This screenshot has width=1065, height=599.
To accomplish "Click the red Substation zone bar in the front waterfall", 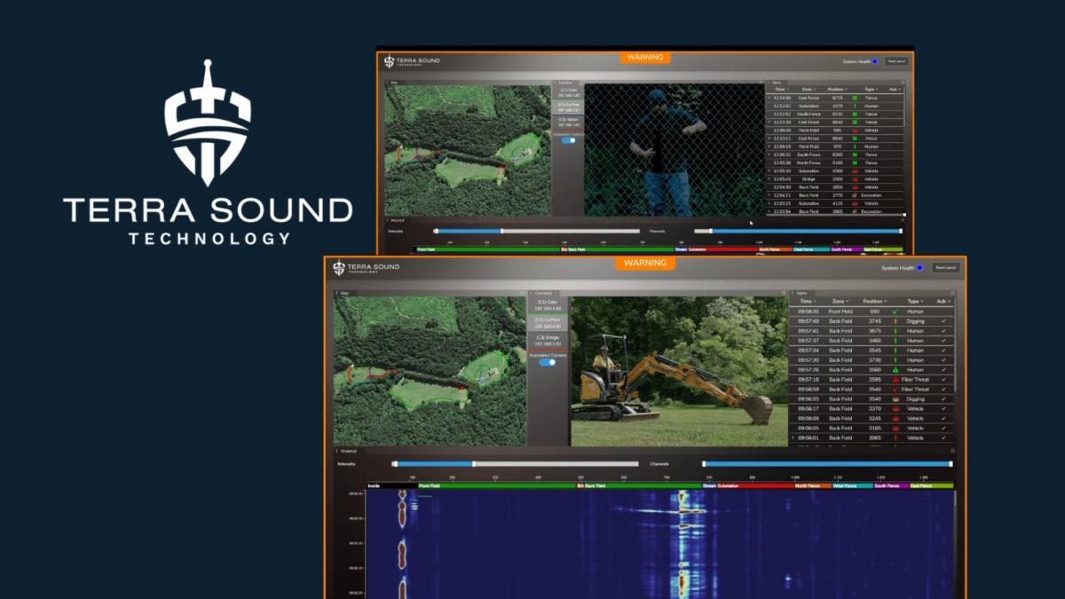I will [x=753, y=485].
